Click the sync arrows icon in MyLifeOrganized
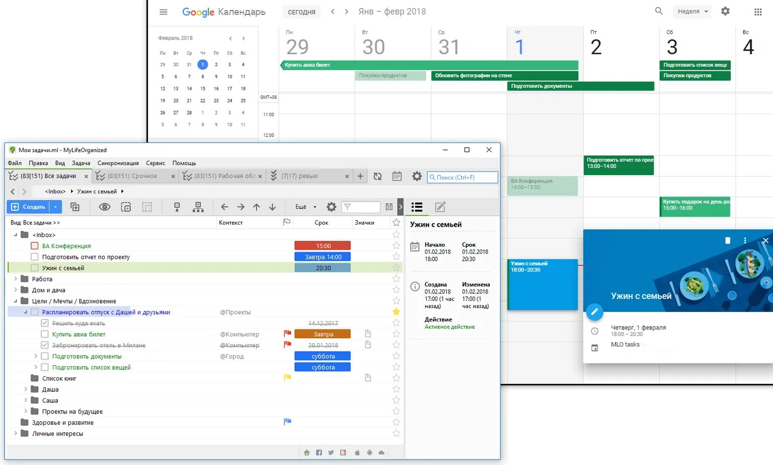 click(377, 176)
